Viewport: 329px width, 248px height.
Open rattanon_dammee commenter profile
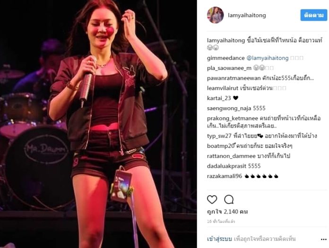(x=231, y=156)
